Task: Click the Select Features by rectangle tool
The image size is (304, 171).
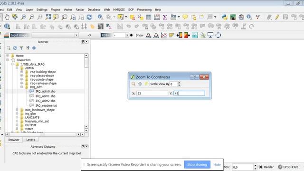Action: click(x=120, y=17)
